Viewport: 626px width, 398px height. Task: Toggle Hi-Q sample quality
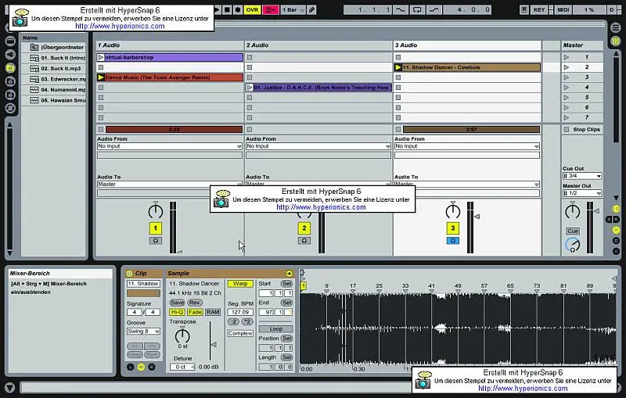point(177,312)
